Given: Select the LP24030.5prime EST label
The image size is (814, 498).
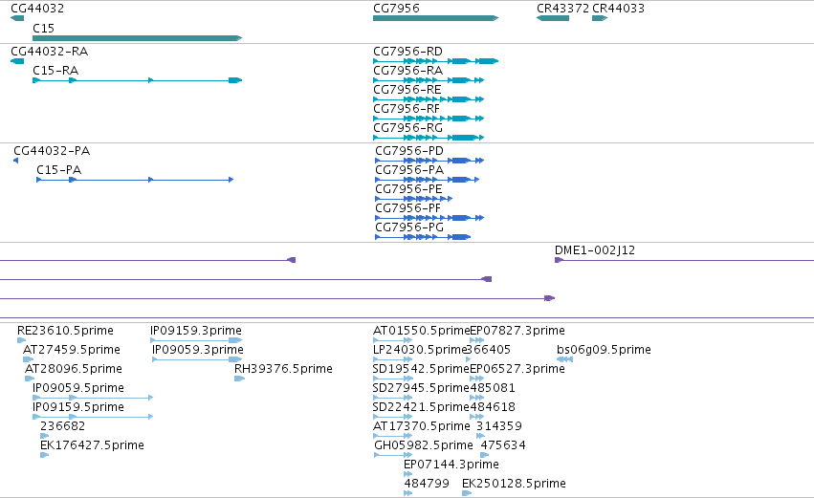Looking at the screenshot, I should coord(420,350).
